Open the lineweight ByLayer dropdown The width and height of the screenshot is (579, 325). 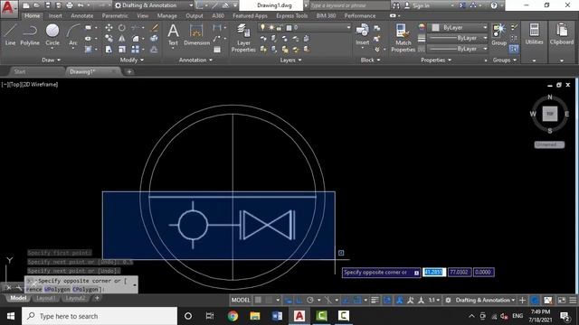[x=458, y=38]
